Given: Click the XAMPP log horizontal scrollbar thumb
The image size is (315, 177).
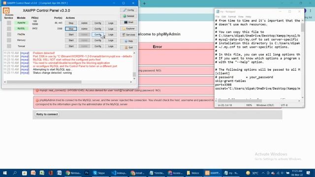Looking at the screenshot, I should pos(44,82).
